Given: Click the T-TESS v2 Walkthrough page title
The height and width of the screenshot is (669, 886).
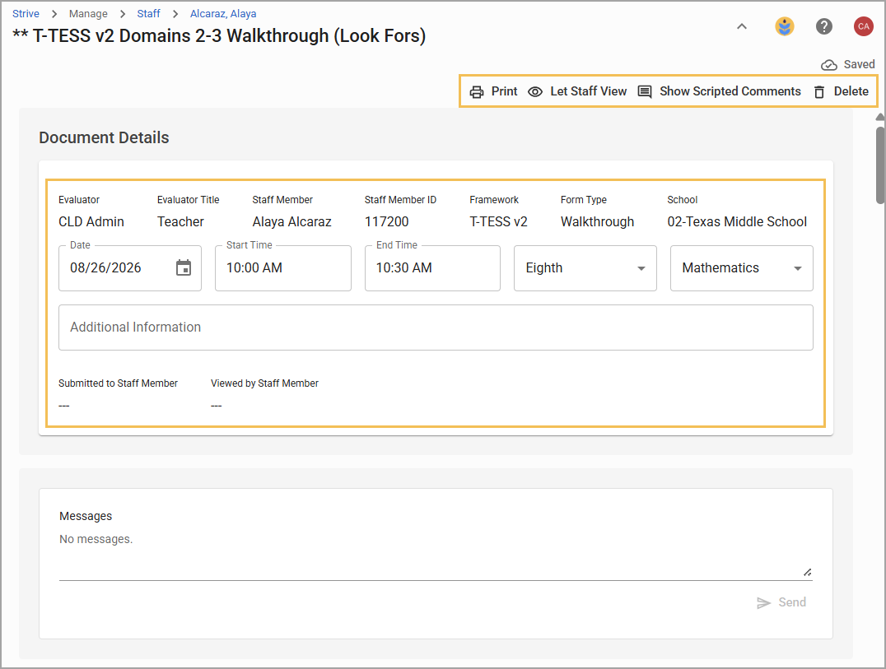Looking at the screenshot, I should click(x=219, y=35).
